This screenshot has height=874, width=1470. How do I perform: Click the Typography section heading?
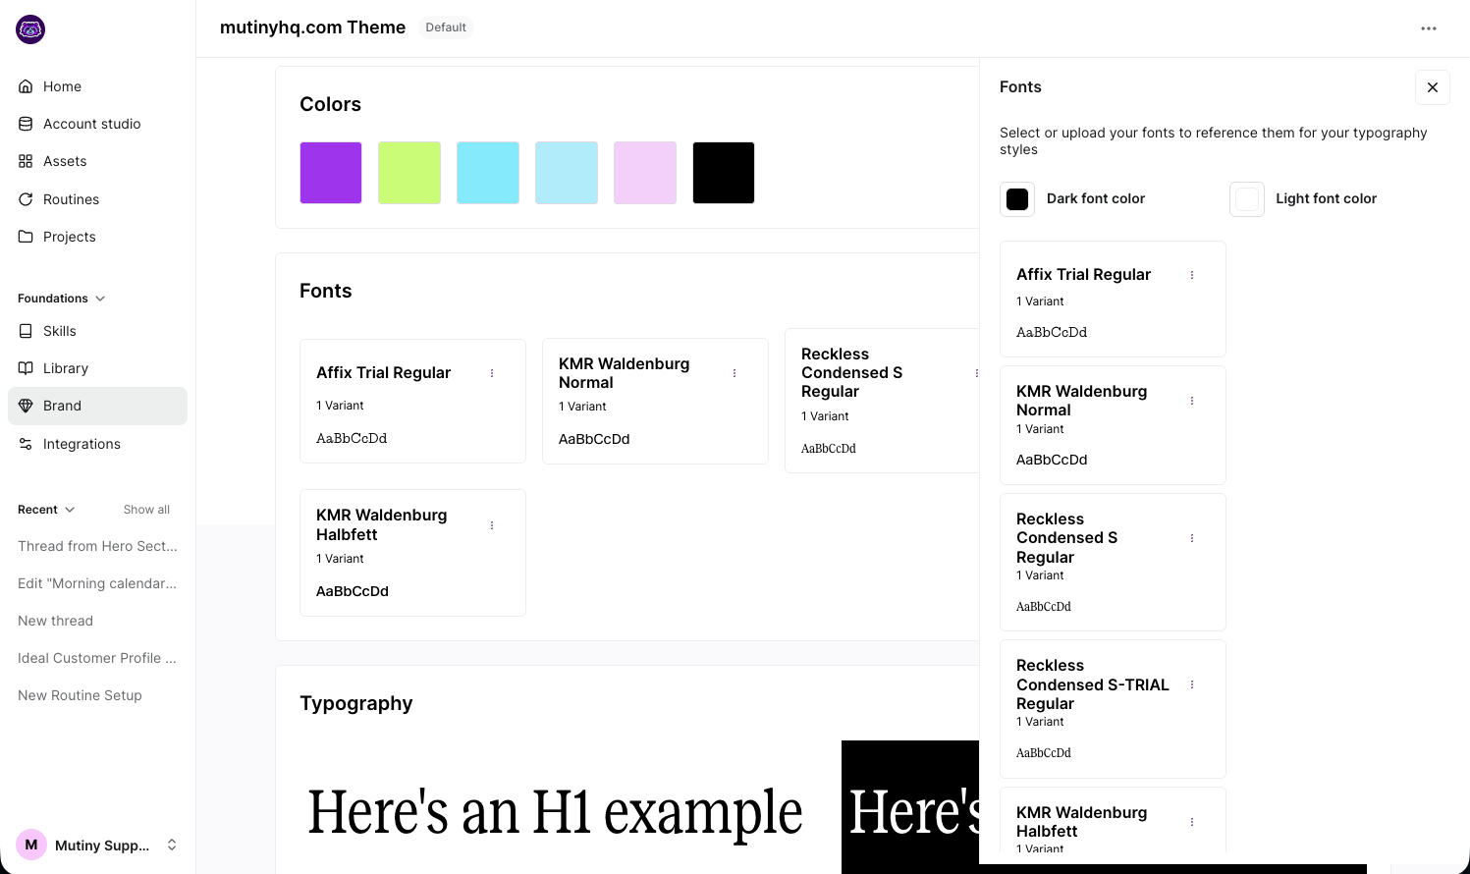[356, 703]
